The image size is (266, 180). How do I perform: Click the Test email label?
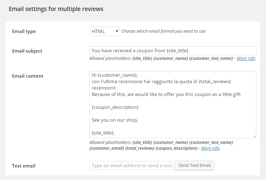24,166
